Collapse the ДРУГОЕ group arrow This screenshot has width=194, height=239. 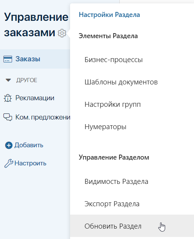[x=8, y=80]
